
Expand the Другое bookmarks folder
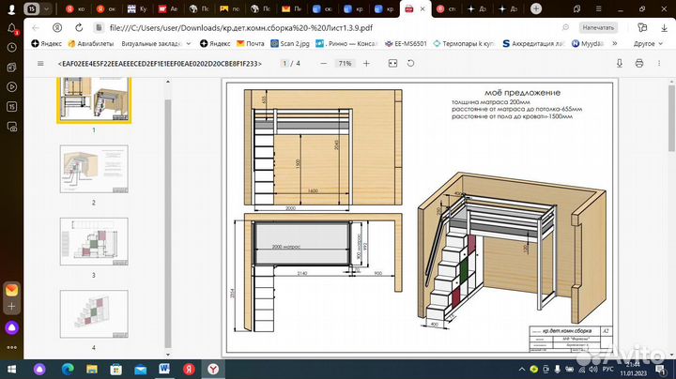[644, 43]
